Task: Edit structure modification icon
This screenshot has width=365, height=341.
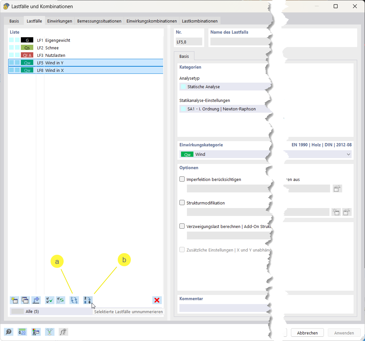Action: click(347, 212)
